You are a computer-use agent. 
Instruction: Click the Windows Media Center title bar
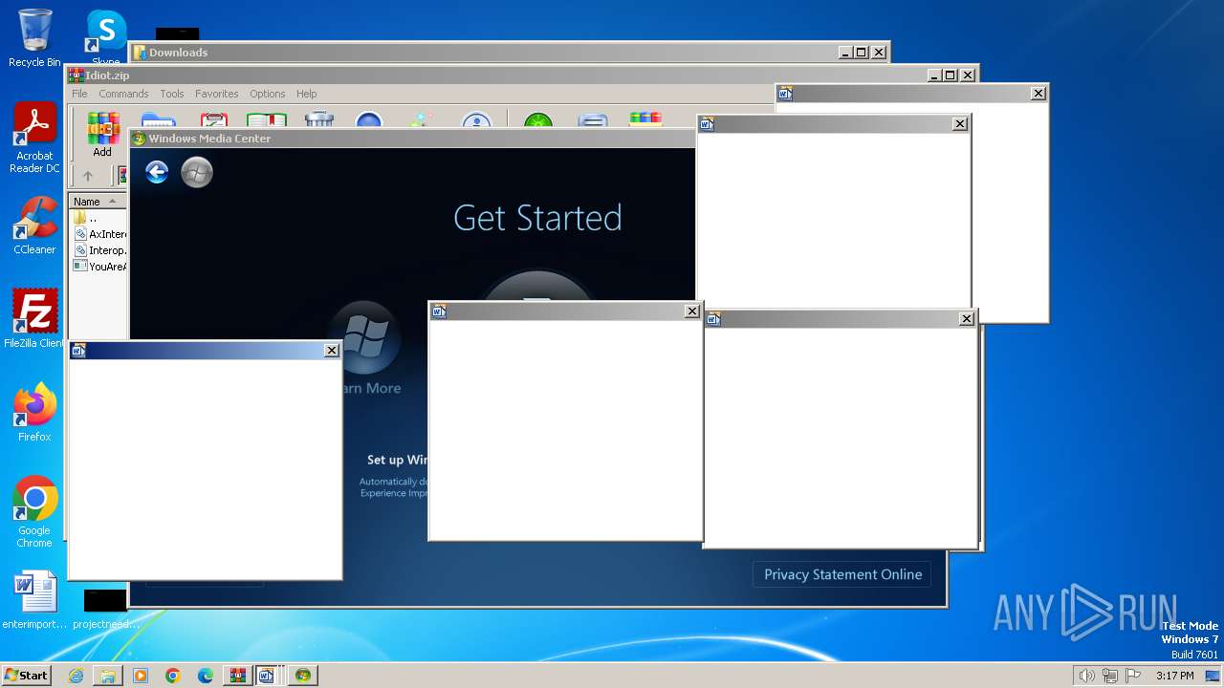point(411,139)
